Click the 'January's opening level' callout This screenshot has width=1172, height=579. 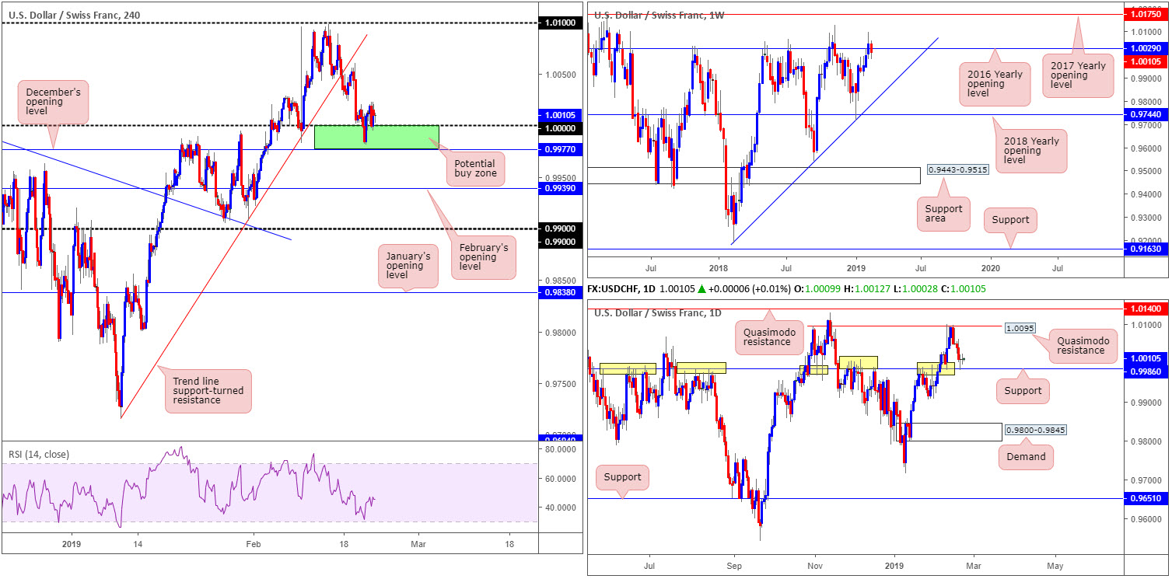tap(410, 266)
